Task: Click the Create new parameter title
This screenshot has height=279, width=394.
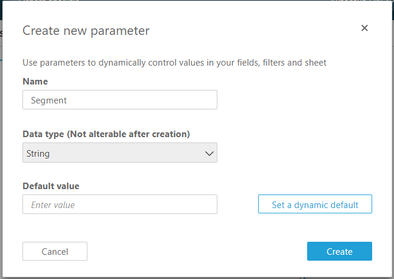Action: 86,30
